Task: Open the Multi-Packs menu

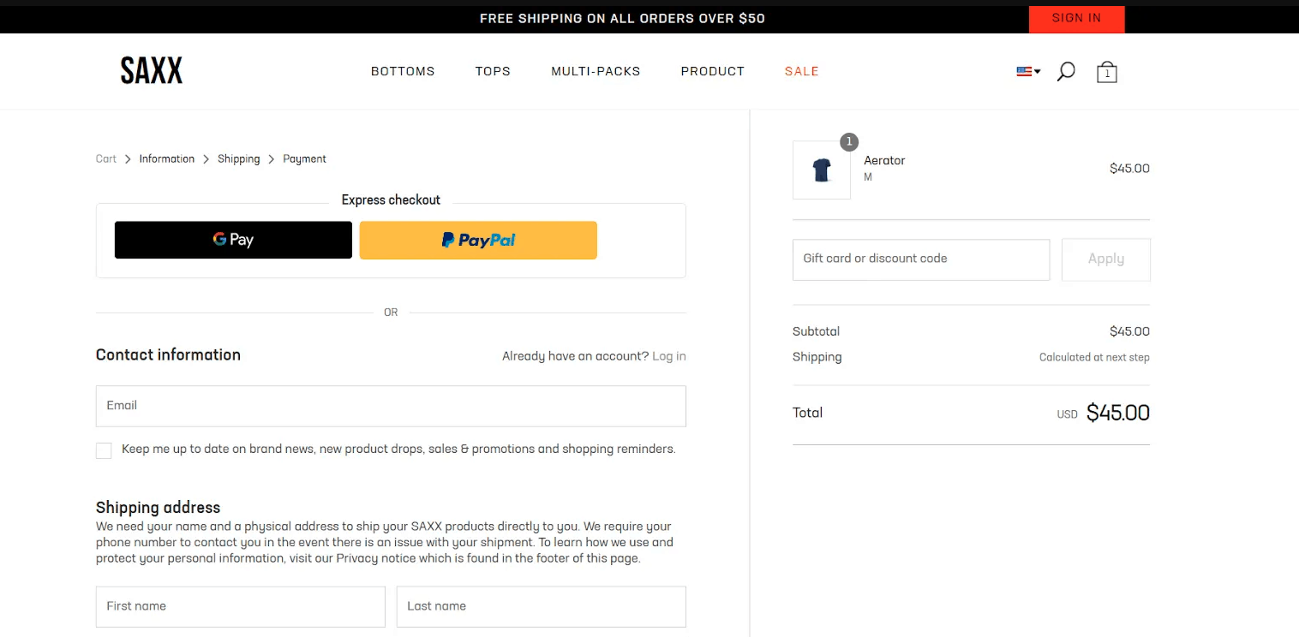Action: tap(596, 71)
